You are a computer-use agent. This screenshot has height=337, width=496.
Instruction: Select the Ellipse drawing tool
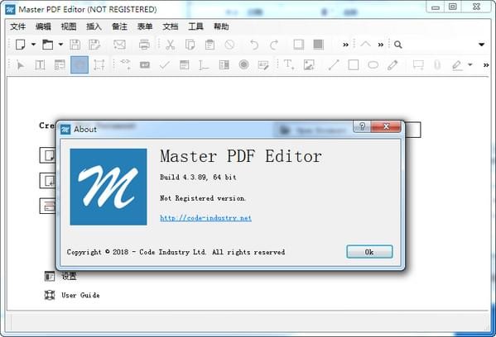[x=373, y=65]
